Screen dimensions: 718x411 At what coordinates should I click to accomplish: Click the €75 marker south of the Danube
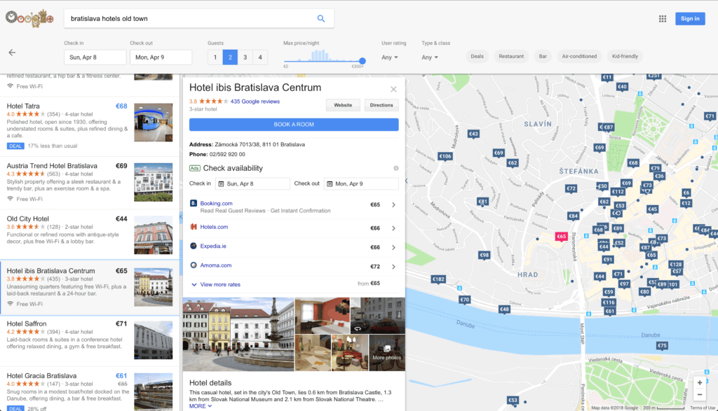[662, 346]
